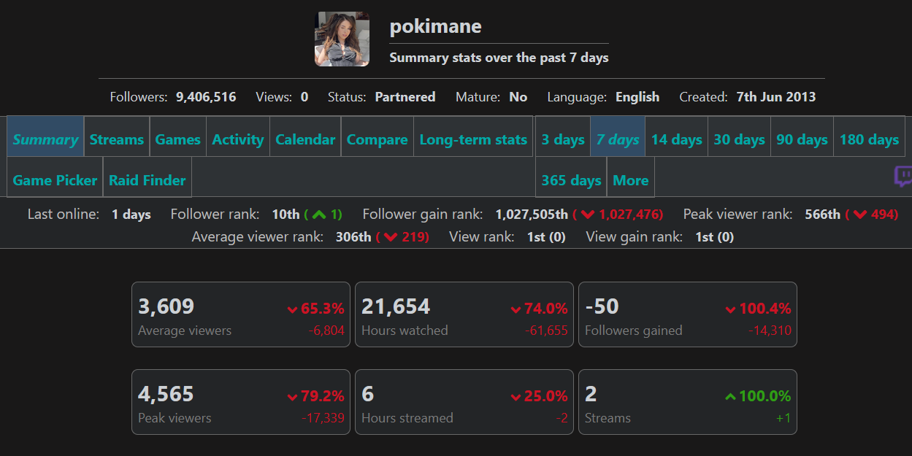
Task: Click the 21,654 Hours watched card
Action: 464,314
